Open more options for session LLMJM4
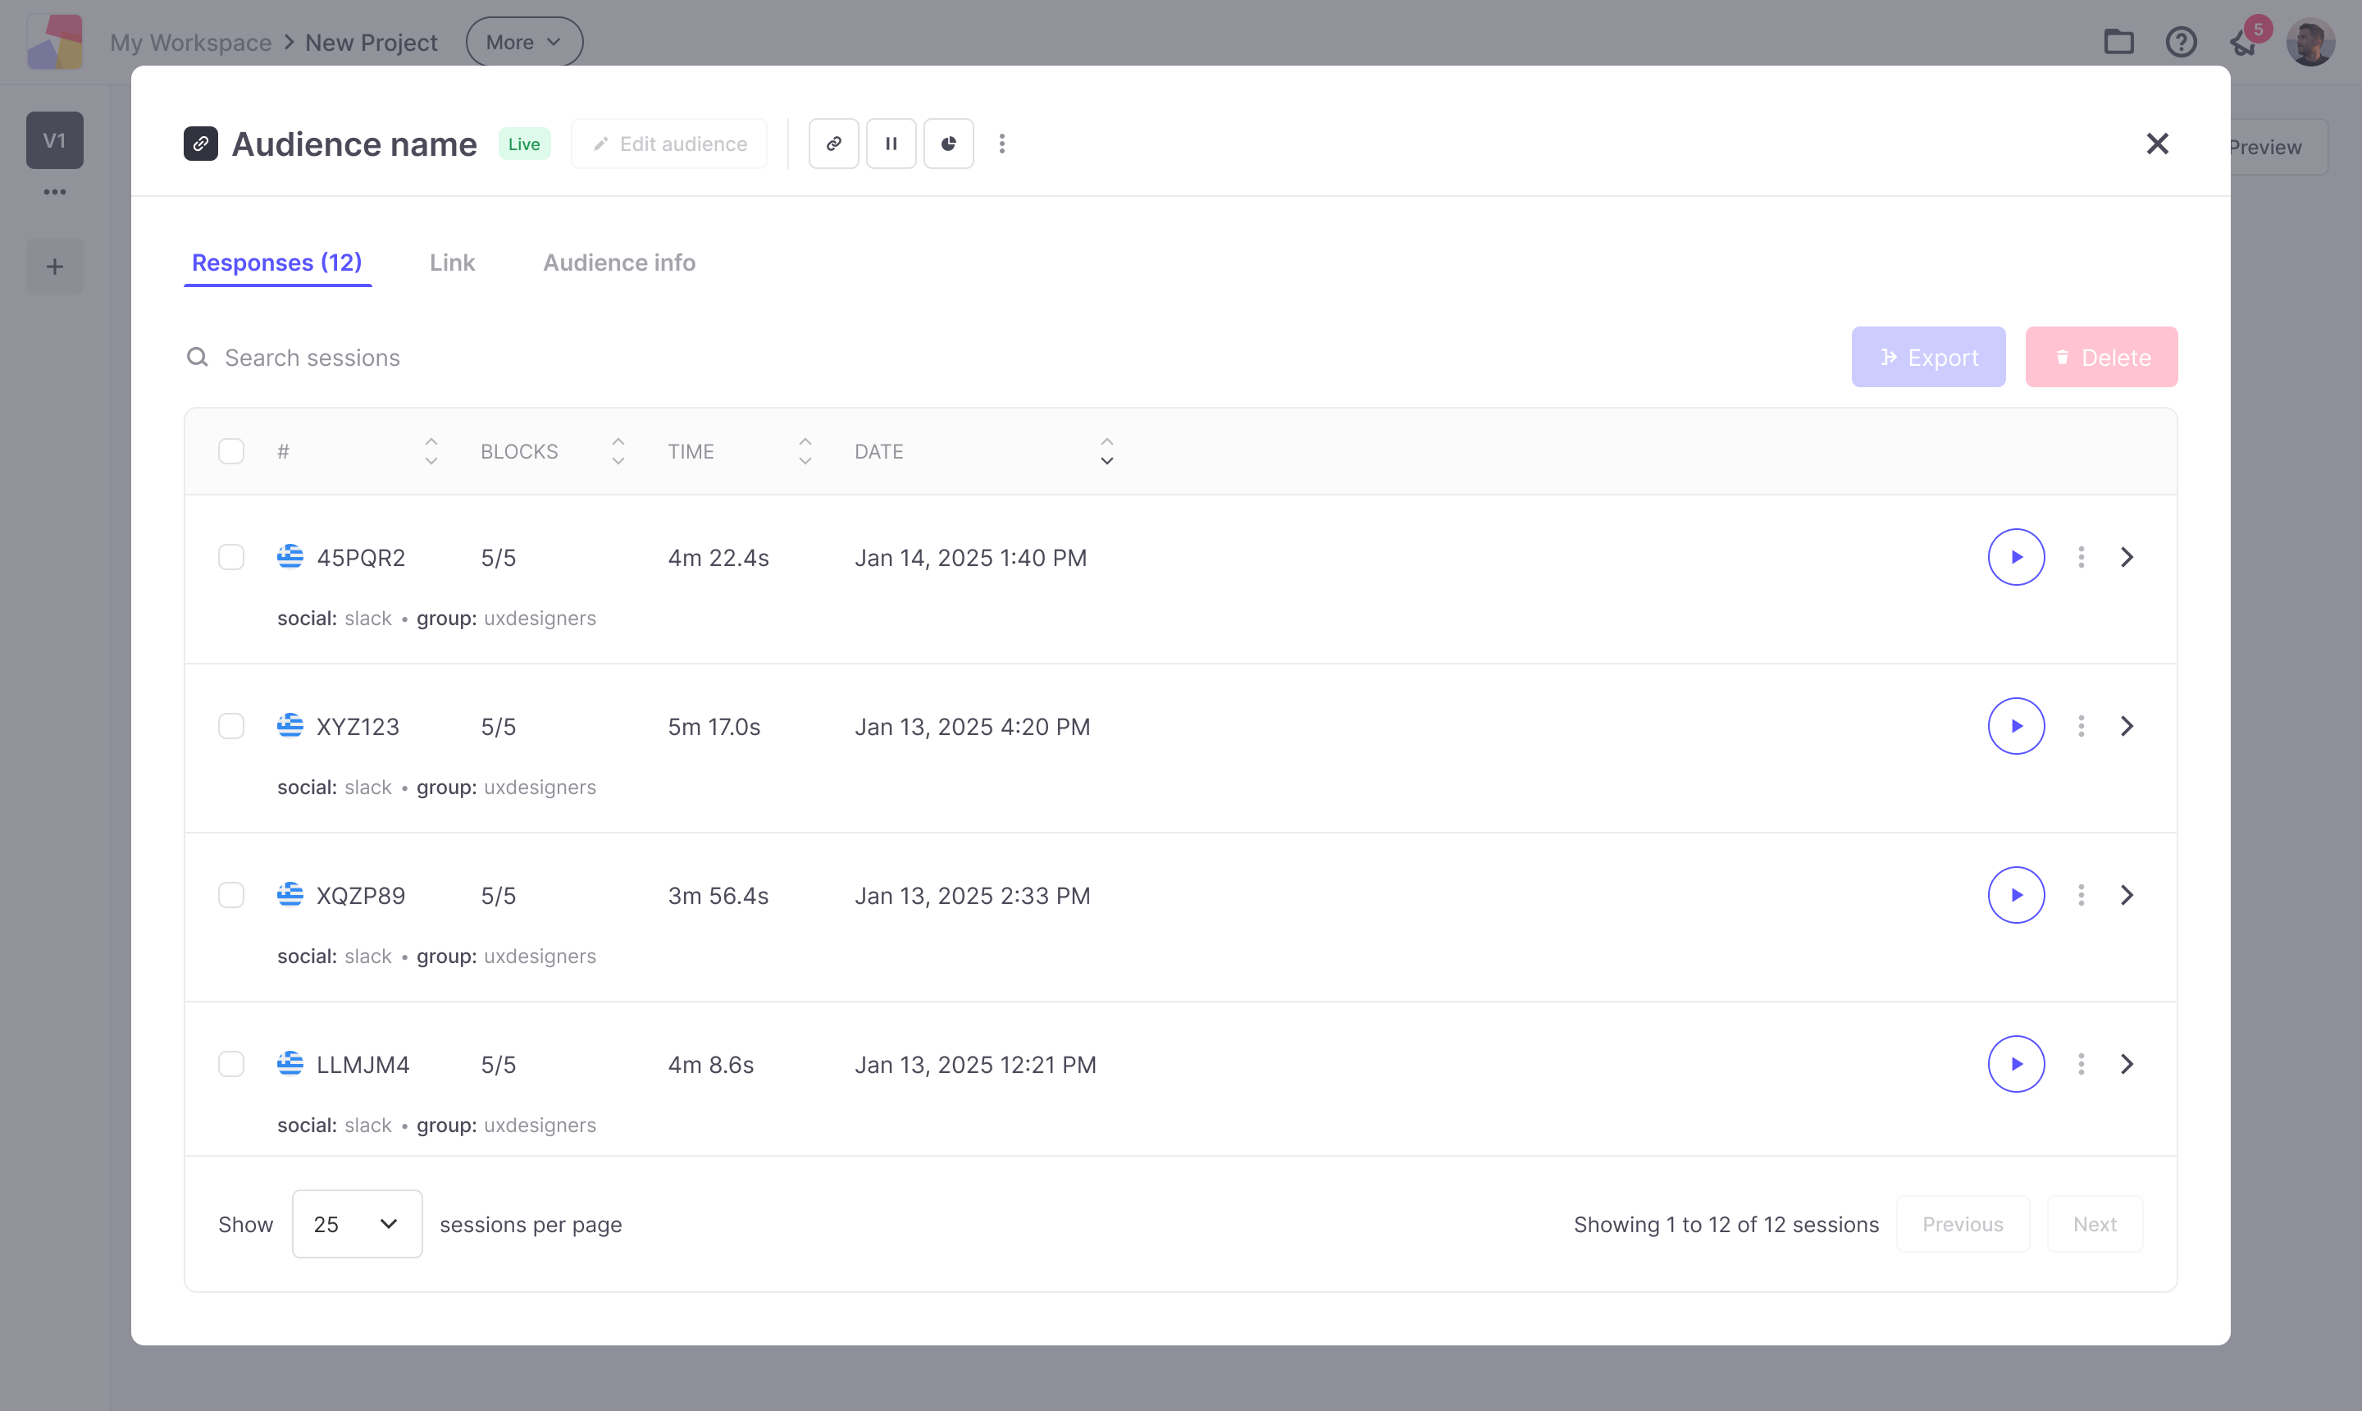The width and height of the screenshot is (2362, 1411). pyautogui.click(x=2082, y=1064)
